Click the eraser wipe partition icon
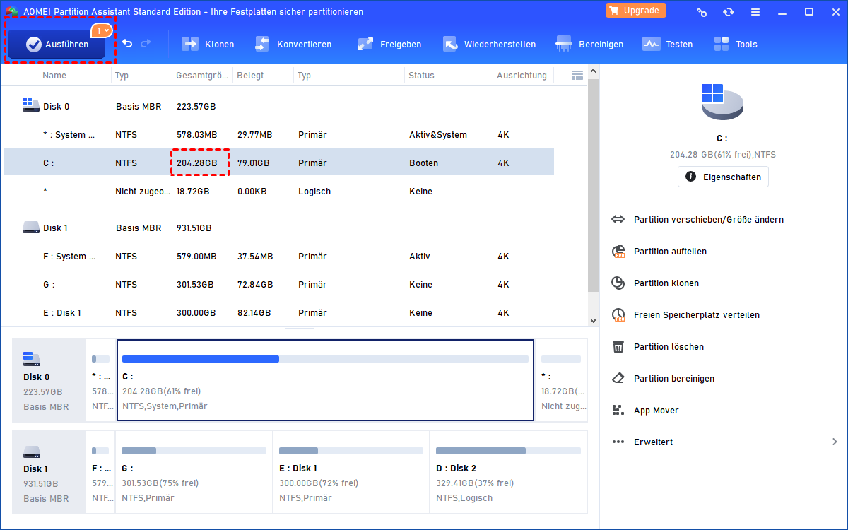The width and height of the screenshot is (848, 530). (x=618, y=379)
